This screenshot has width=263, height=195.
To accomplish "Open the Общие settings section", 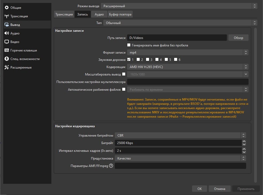I will click(x=6, y=8).
